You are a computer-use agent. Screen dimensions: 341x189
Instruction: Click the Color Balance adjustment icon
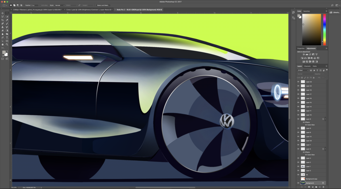tap(305, 58)
